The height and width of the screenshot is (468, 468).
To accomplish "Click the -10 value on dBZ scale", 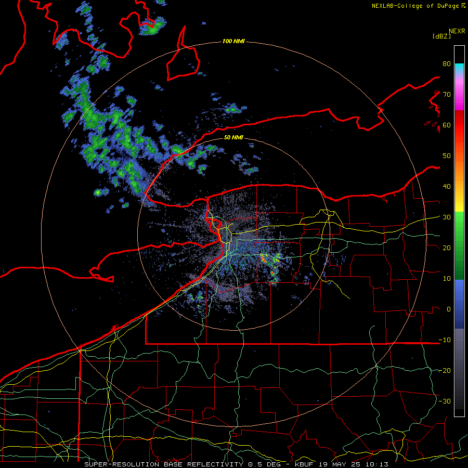I will coord(445,340).
